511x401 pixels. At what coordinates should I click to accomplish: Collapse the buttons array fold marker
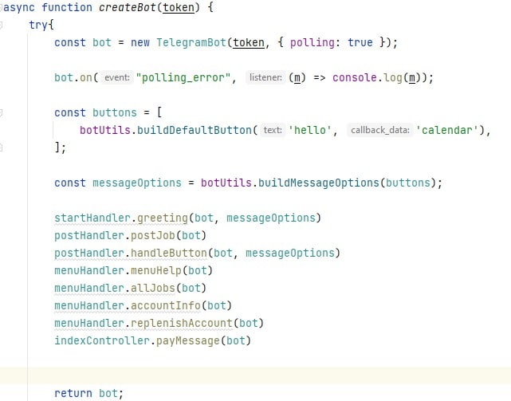pos(1,112)
